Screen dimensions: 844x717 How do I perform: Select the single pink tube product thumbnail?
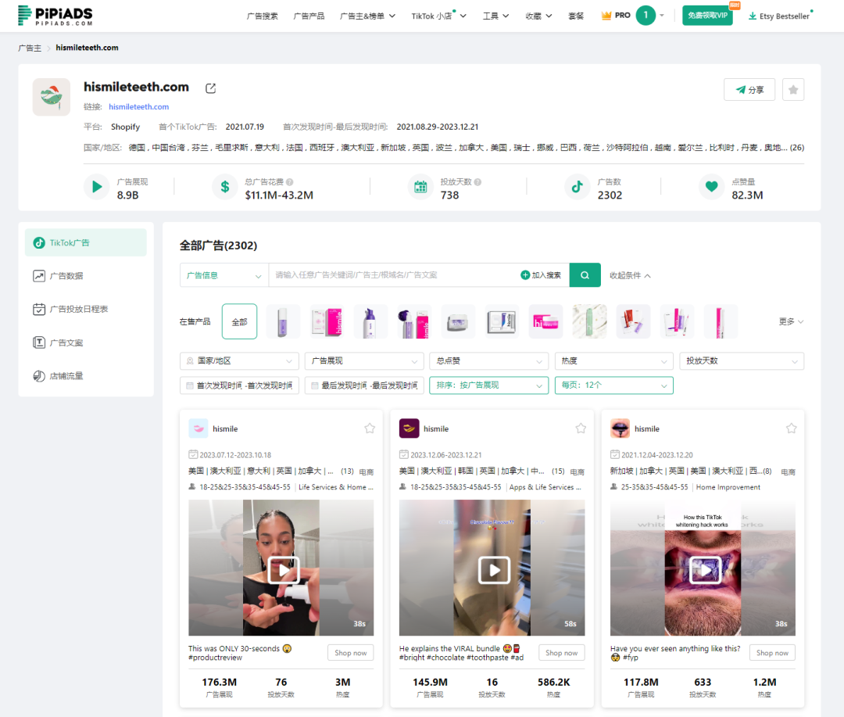pyautogui.click(x=721, y=321)
